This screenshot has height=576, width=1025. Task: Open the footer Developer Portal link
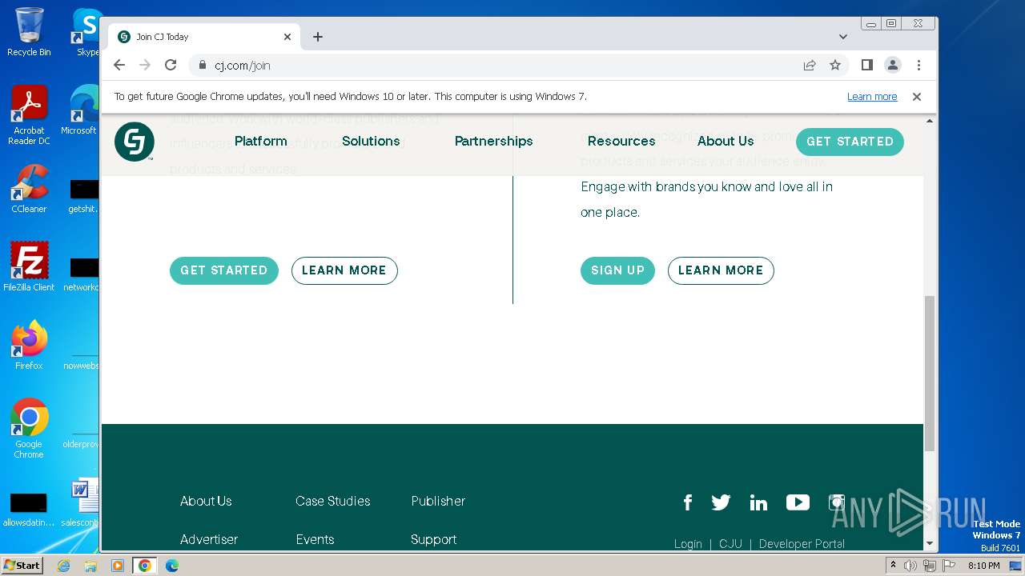[802, 544]
